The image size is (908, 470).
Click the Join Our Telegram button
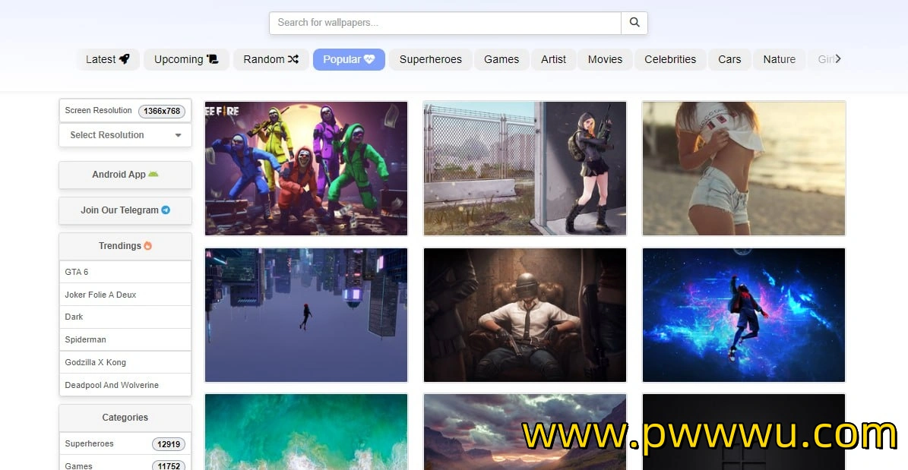pos(125,210)
